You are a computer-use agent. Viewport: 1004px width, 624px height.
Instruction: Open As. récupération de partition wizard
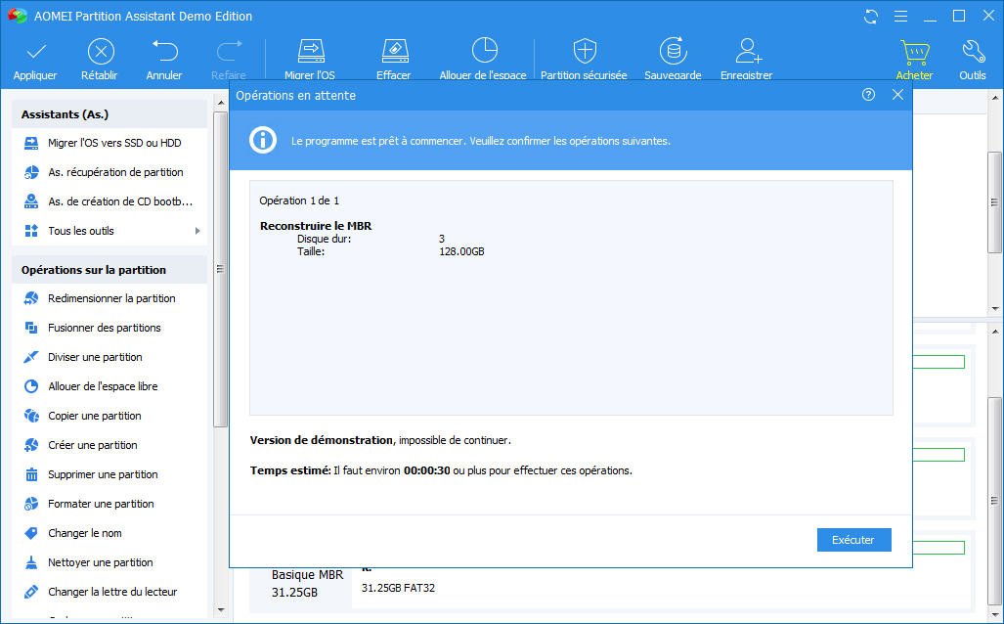pyautogui.click(x=109, y=172)
